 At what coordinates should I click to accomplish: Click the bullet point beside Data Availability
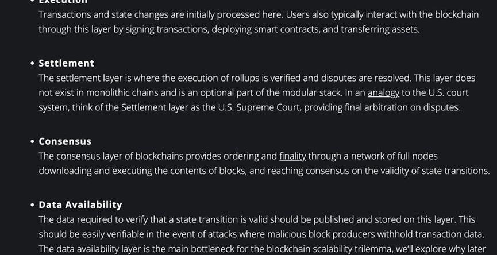click(x=32, y=205)
